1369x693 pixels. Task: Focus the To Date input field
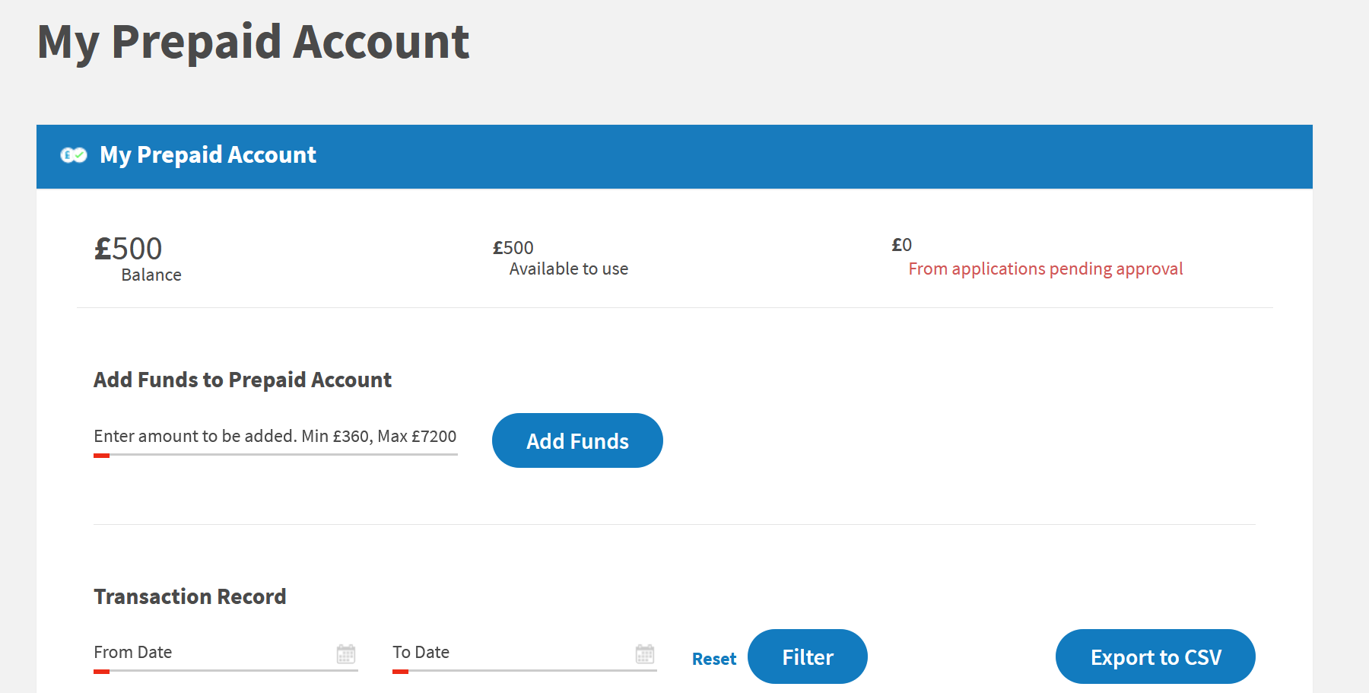click(x=525, y=653)
